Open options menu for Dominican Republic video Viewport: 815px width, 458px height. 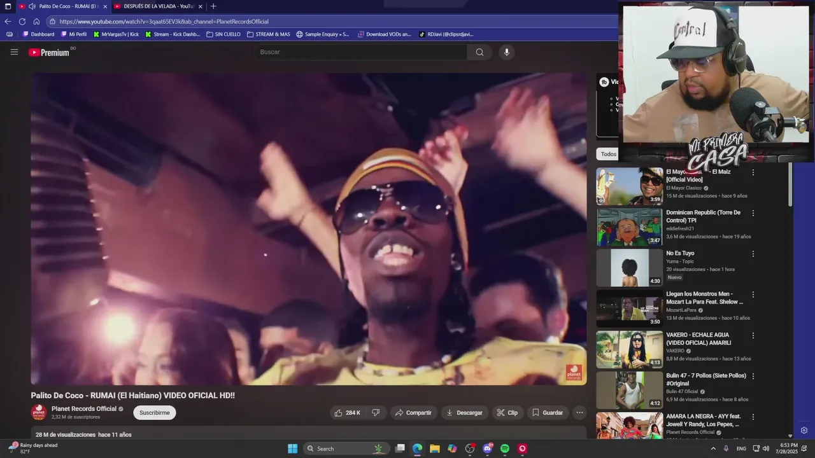[x=753, y=213]
